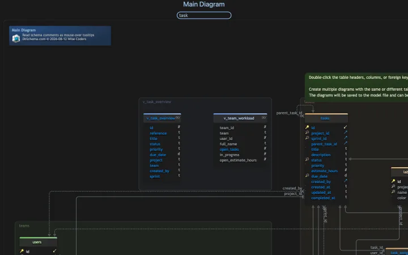
Task: Click the numeric type symbol beside v_task_overview id
Action: [x=178, y=127]
